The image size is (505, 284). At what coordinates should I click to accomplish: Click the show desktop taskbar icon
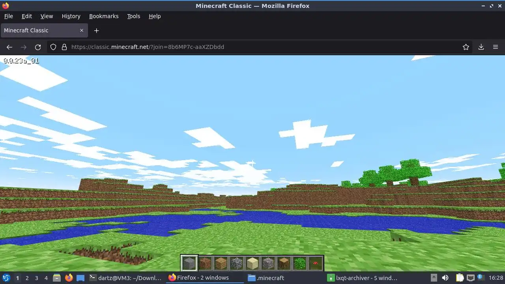click(80, 278)
